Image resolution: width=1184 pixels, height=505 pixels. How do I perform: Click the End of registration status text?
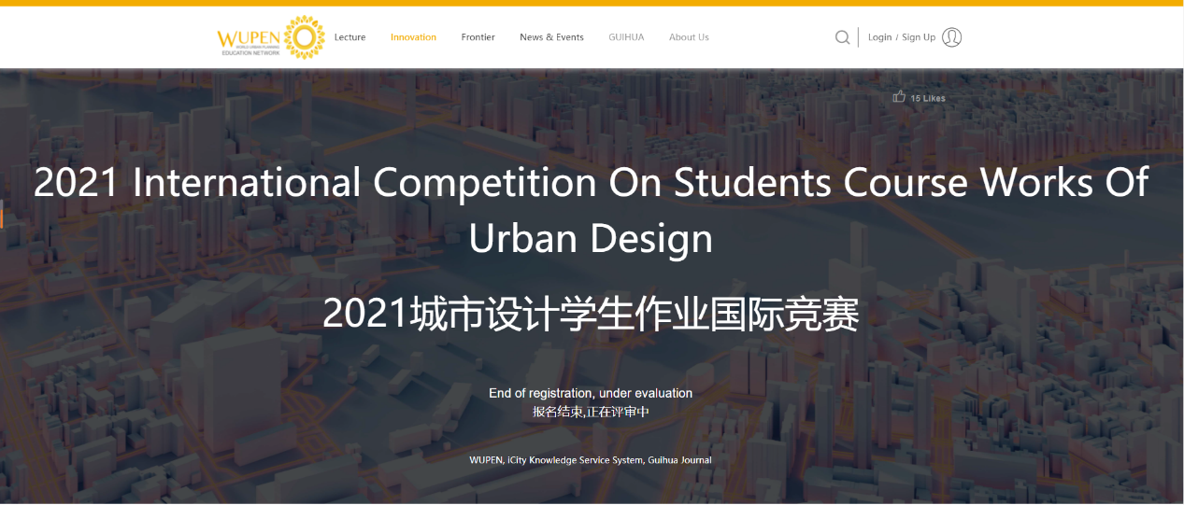point(591,393)
